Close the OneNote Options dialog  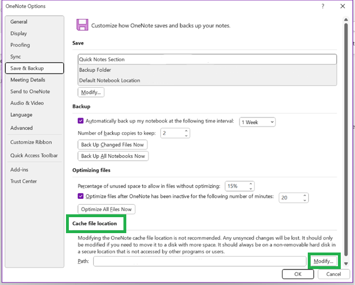[x=343, y=6]
